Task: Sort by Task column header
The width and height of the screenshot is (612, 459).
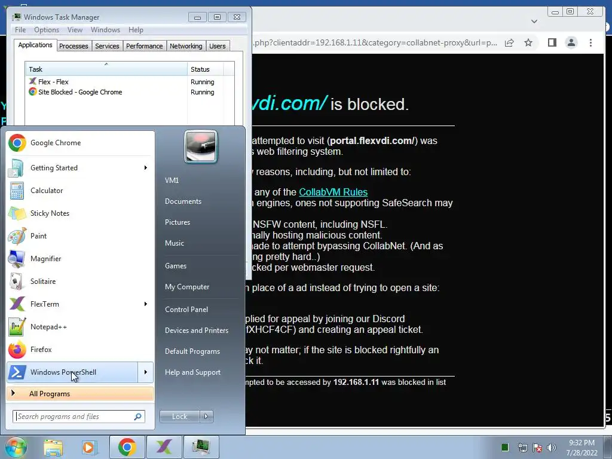Action: click(106, 69)
